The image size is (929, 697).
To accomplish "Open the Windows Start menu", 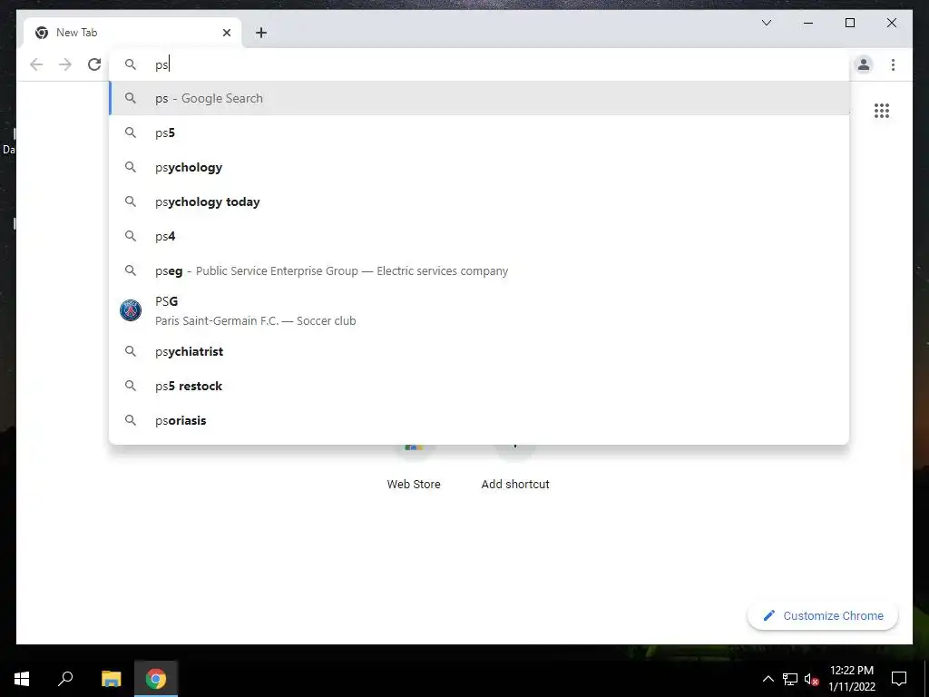I will coord(22,679).
